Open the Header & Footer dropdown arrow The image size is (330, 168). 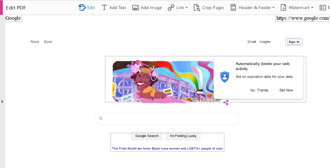[273, 8]
